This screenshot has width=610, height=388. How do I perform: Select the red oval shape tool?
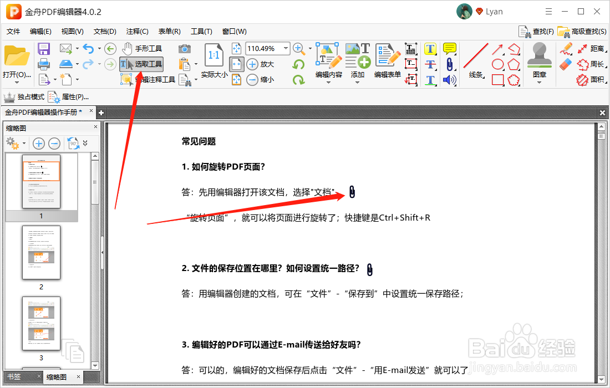pyautogui.click(x=497, y=64)
